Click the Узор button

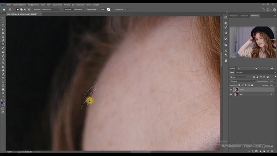103,10
